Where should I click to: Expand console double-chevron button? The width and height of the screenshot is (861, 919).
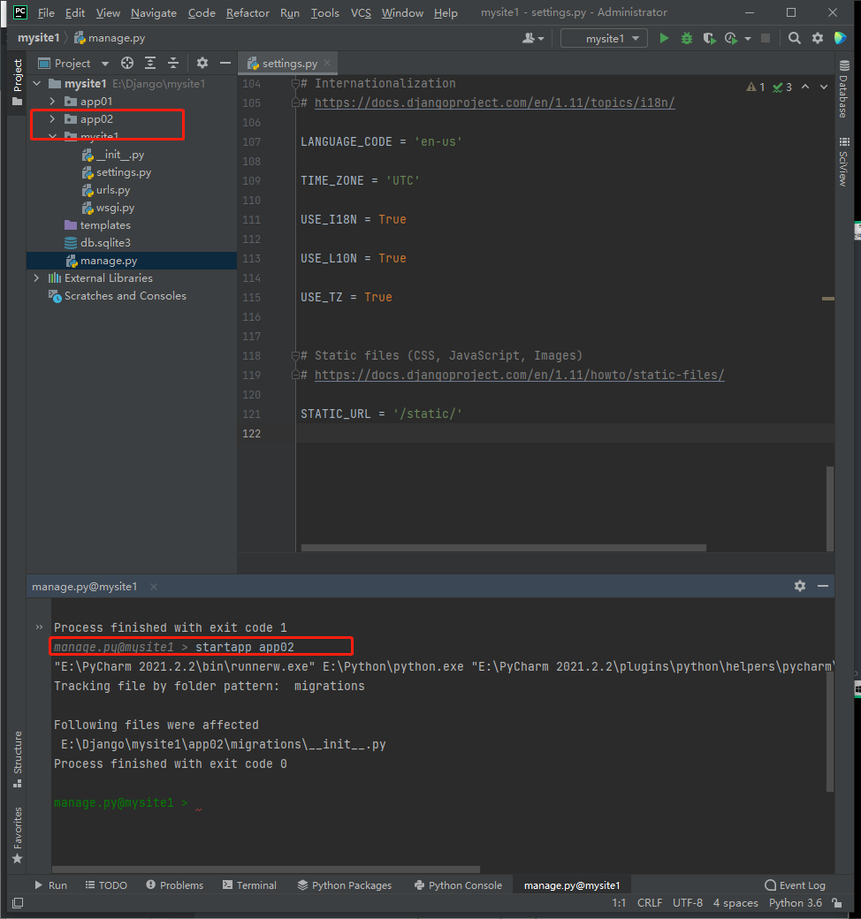click(x=39, y=627)
